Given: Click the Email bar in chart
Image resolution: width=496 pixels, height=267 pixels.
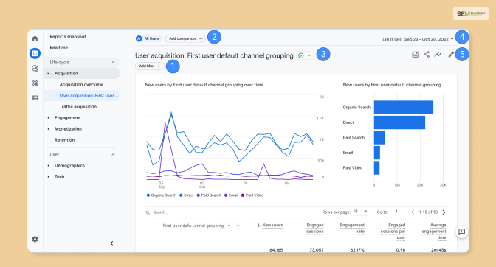Looking at the screenshot, I should click(377, 153).
